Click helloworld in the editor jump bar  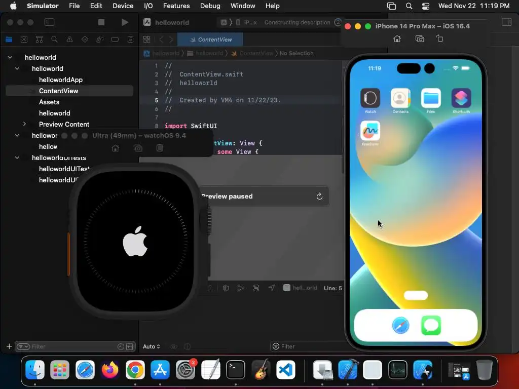(166, 53)
